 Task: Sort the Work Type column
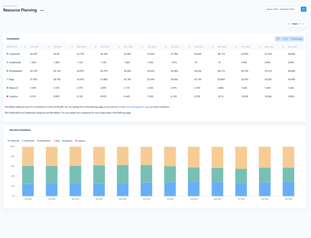[x=25, y=47]
